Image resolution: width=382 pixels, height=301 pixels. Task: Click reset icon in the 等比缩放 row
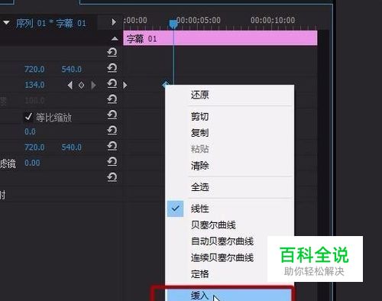tap(112, 115)
